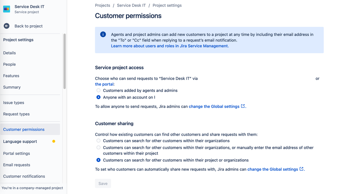This screenshot has height=194, width=337.
Task: Click the Back to project arrow icon
Action: tap(6, 26)
